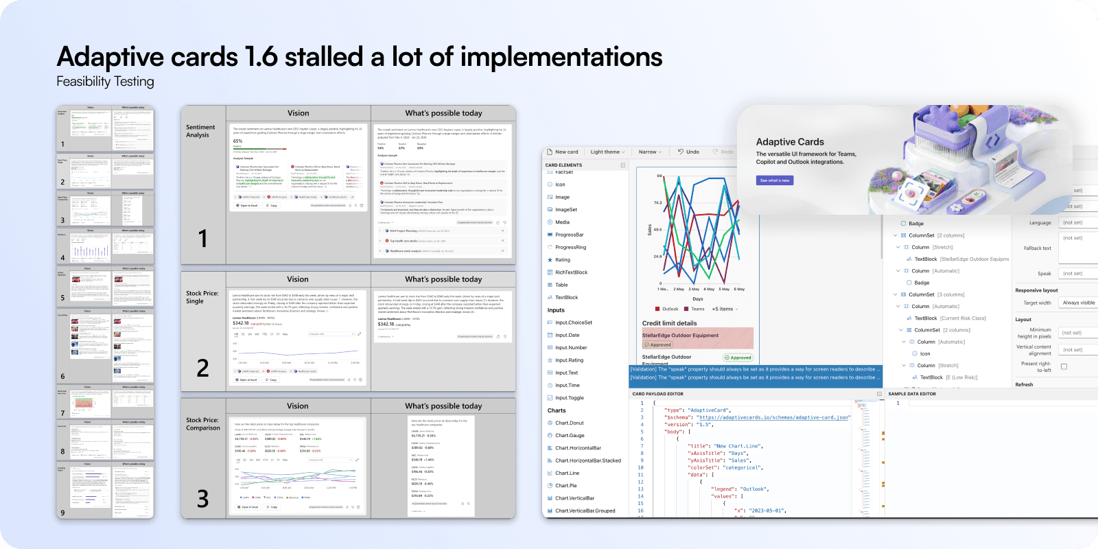Collapse the Column [Stretch] node holding StellarEdge TextBlock

898,247
